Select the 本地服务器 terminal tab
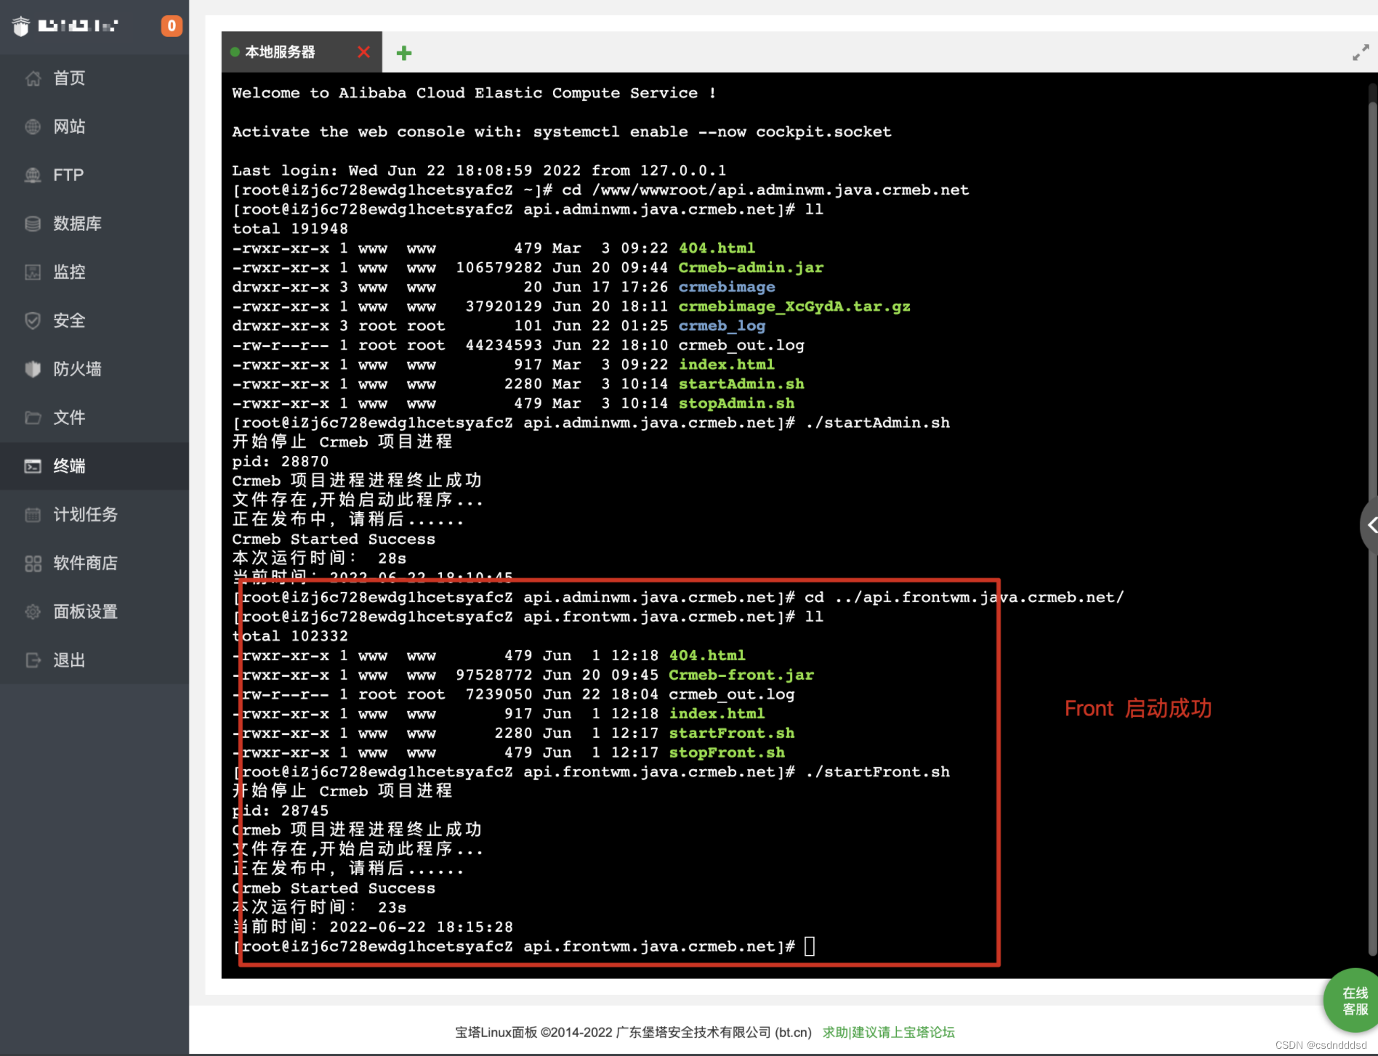This screenshot has height=1056, width=1378. click(302, 52)
